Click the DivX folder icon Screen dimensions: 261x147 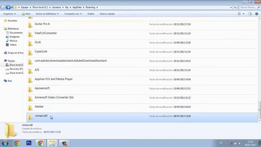coord(30,44)
